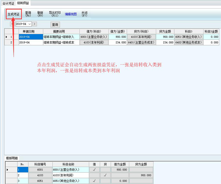Open 导出打印 (F11) in the toolbar
This screenshot has height=184, width=221.
(x=55, y=14)
